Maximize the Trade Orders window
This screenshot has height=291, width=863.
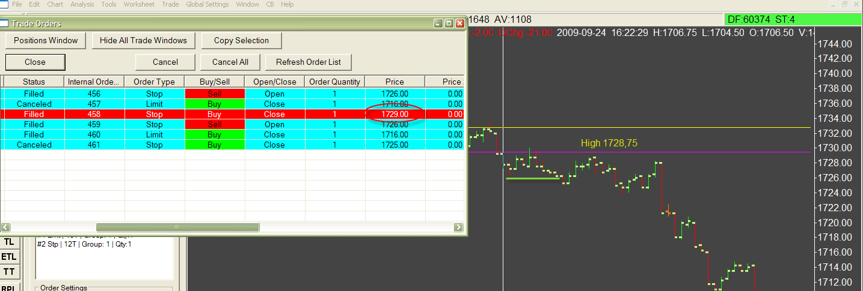point(449,23)
